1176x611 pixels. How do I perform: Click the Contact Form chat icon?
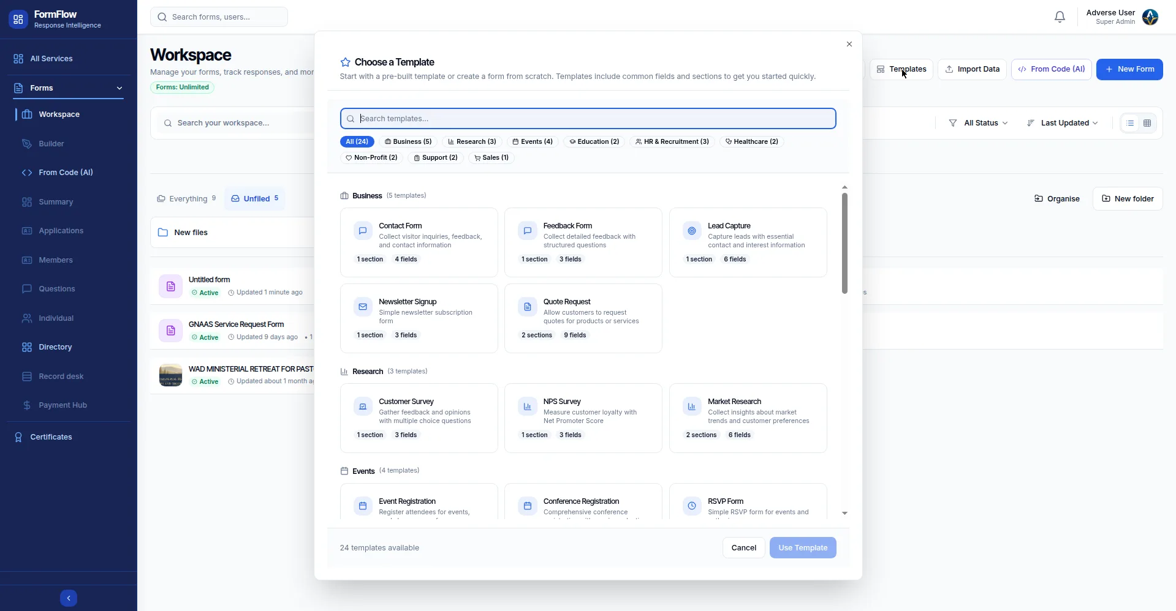click(363, 231)
